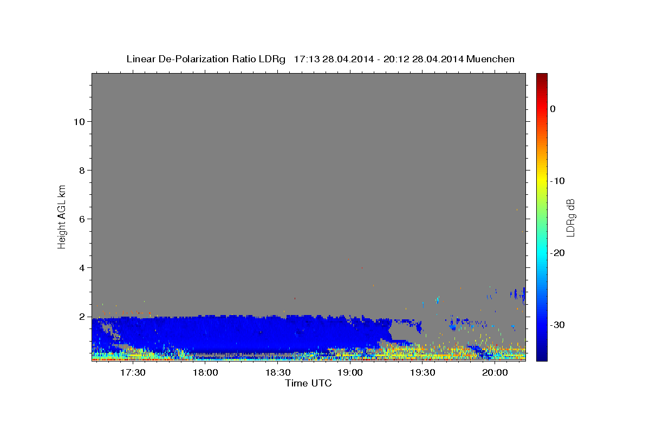Click the colorbar label -20

[x=557, y=253]
